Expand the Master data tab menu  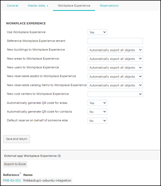[38, 6]
